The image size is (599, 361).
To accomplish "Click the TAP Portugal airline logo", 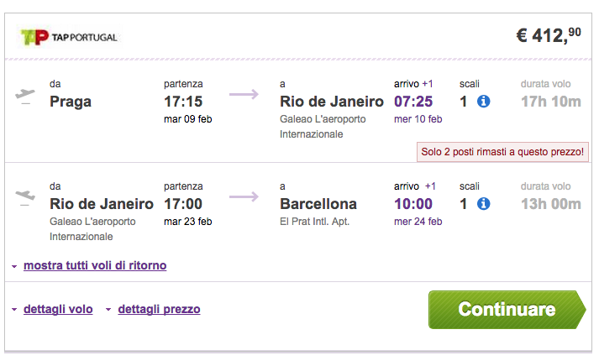I will pyautogui.click(x=69, y=37).
